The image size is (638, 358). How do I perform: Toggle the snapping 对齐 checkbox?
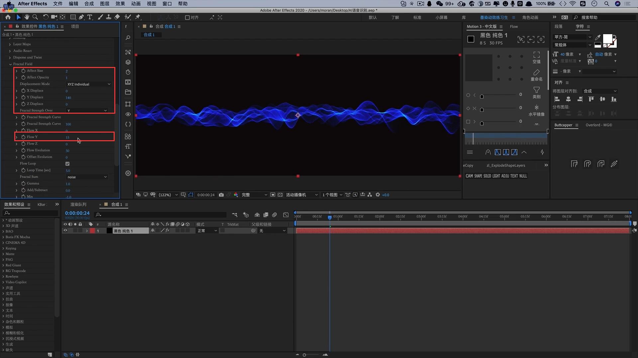point(187,18)
